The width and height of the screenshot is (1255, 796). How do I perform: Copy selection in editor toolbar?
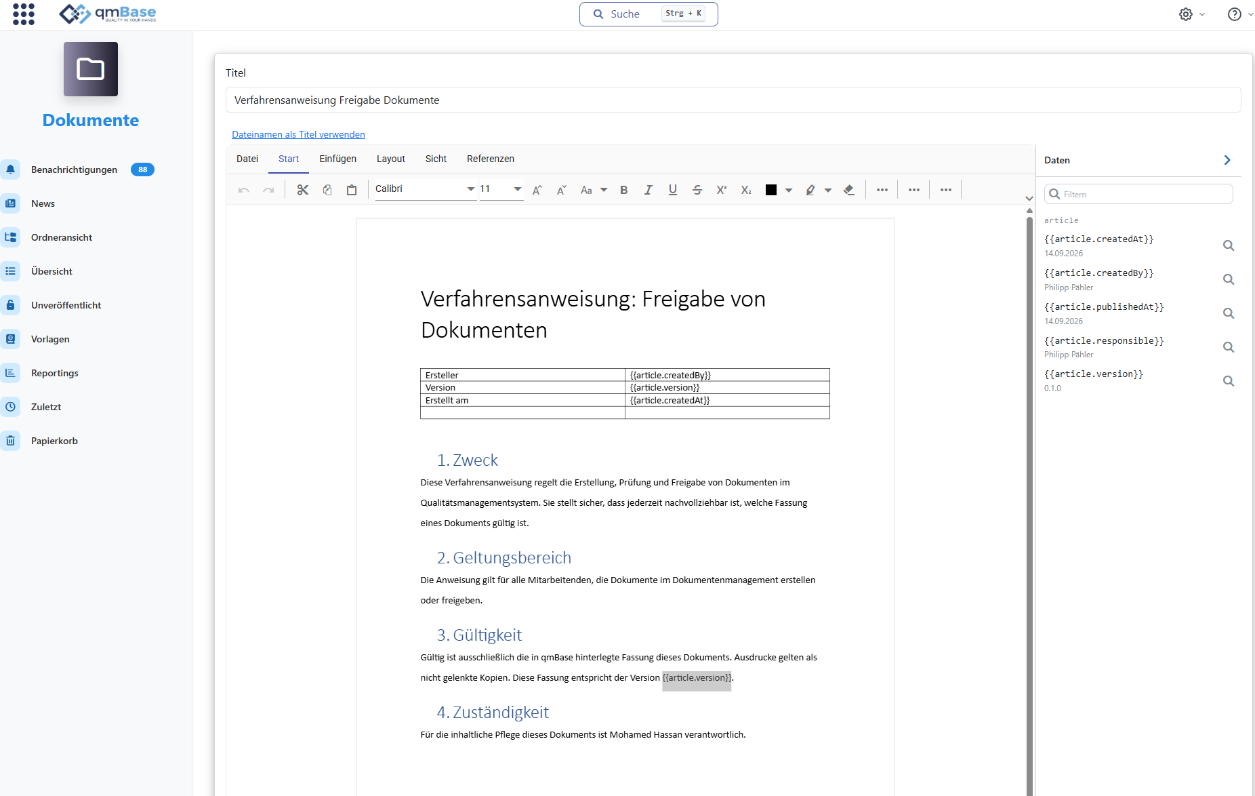327,190
